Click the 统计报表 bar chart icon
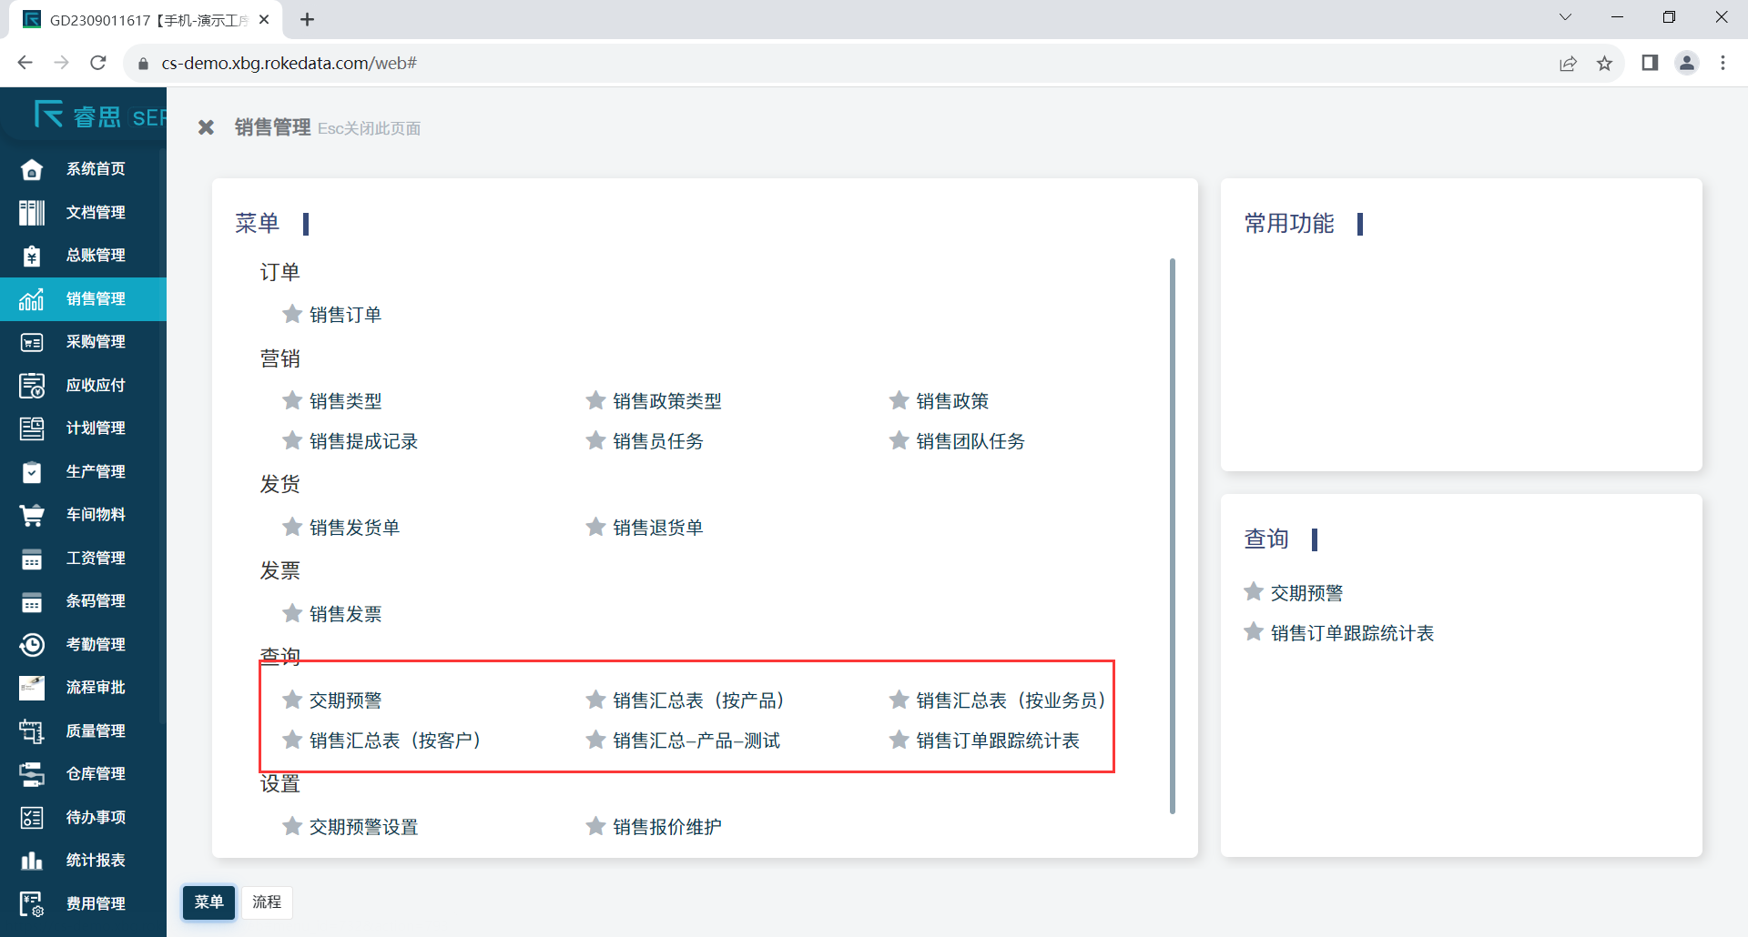 (x=32, y=861)
